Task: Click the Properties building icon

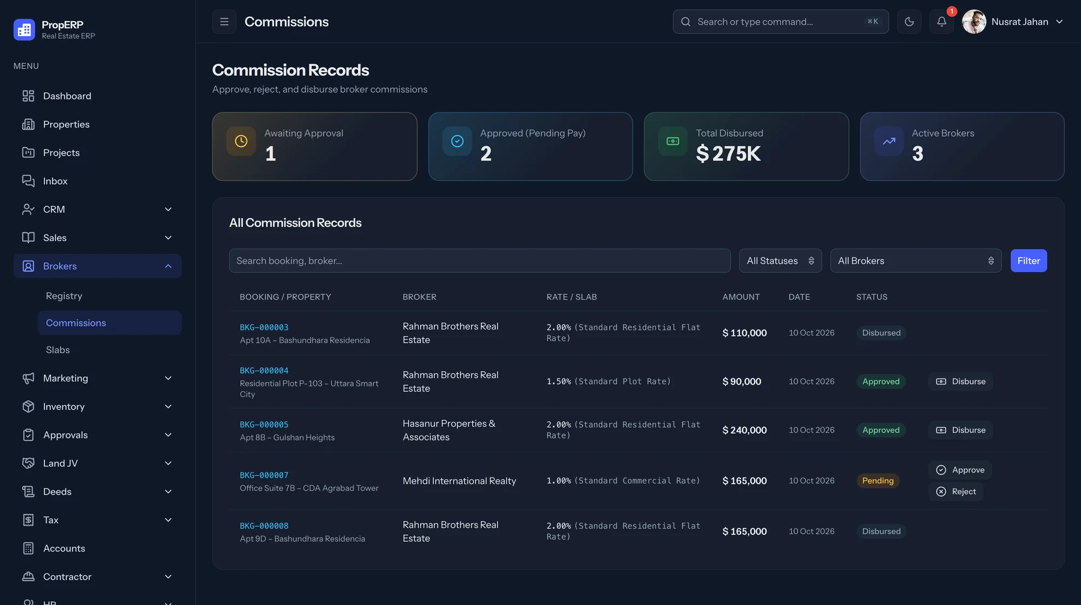Action: point(28,124)
